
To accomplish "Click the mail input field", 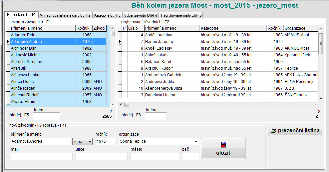I will (42, 156).
